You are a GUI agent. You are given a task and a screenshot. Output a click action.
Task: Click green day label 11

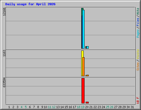click(x=50, y=107)
